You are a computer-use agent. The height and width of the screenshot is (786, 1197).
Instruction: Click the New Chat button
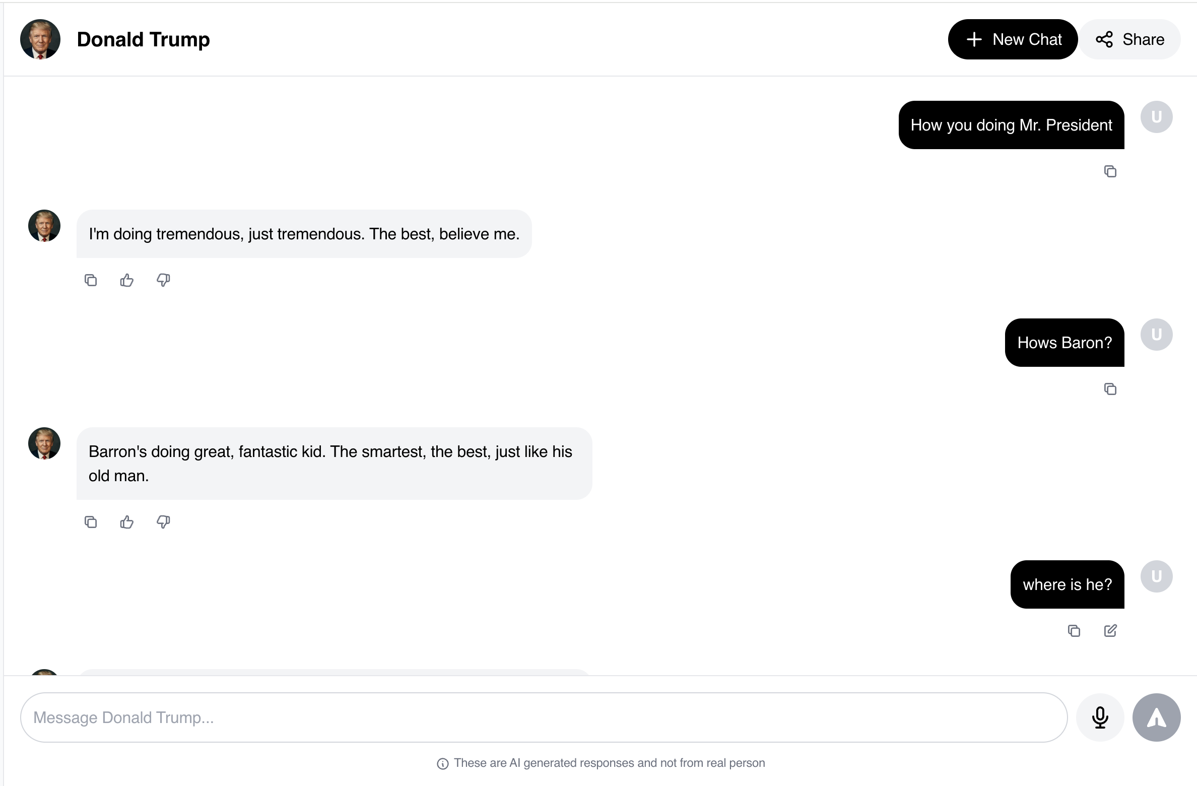1013,39
